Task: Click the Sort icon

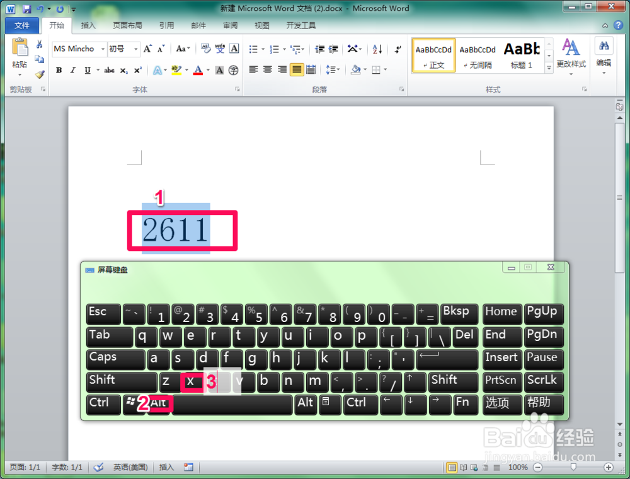Action: coord(377,49)
